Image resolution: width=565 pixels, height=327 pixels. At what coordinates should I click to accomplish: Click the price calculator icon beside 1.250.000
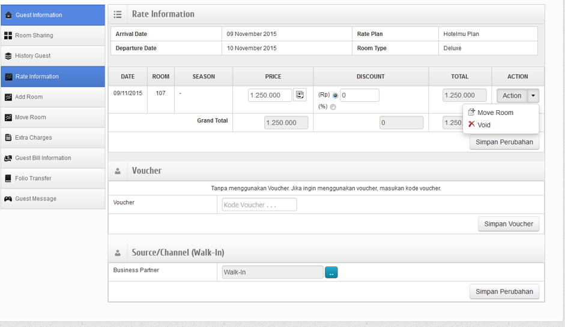(300, 95)
